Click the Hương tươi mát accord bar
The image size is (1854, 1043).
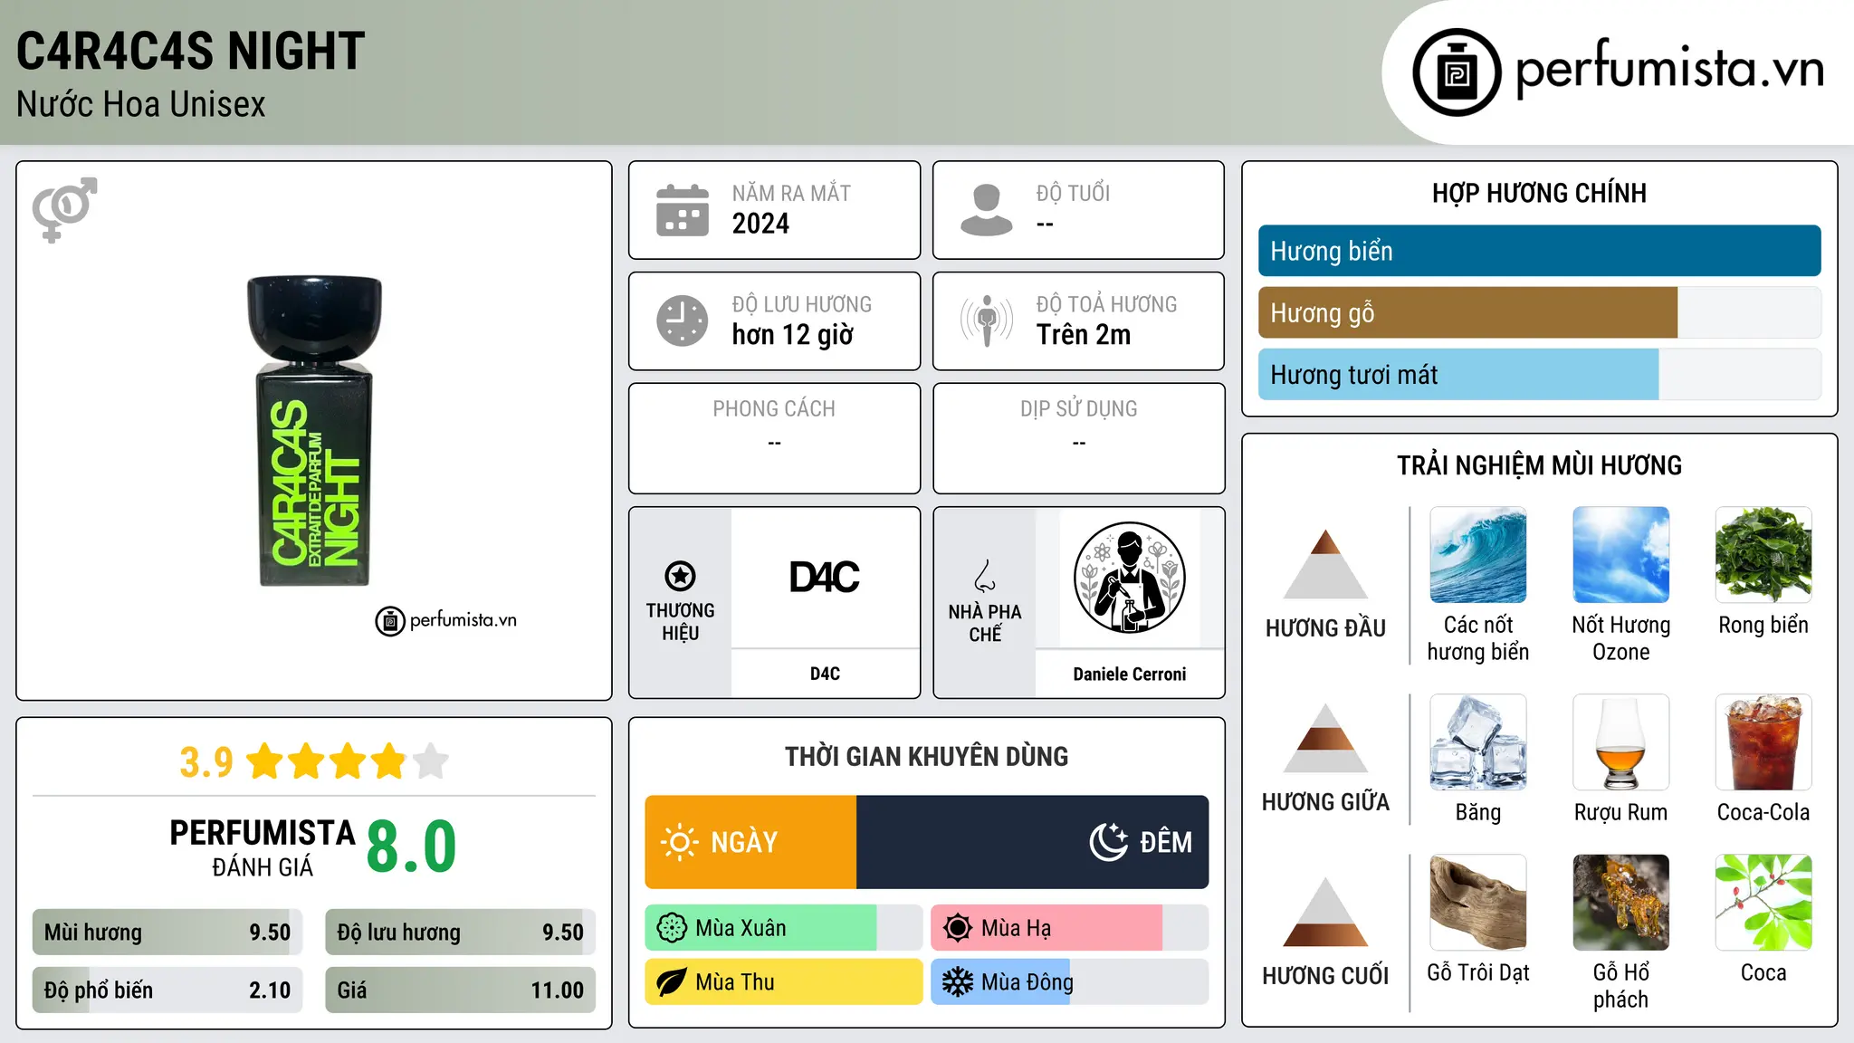pos(1539,375)
